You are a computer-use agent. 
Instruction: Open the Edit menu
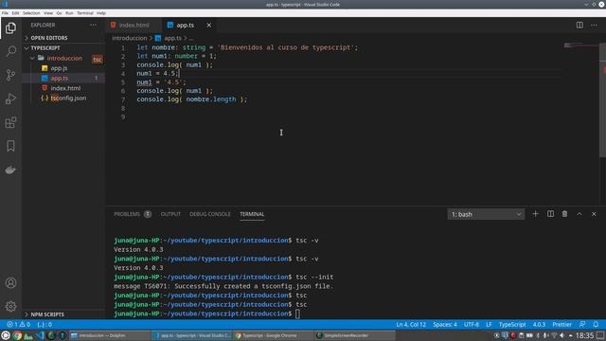(x=15, y=13)
